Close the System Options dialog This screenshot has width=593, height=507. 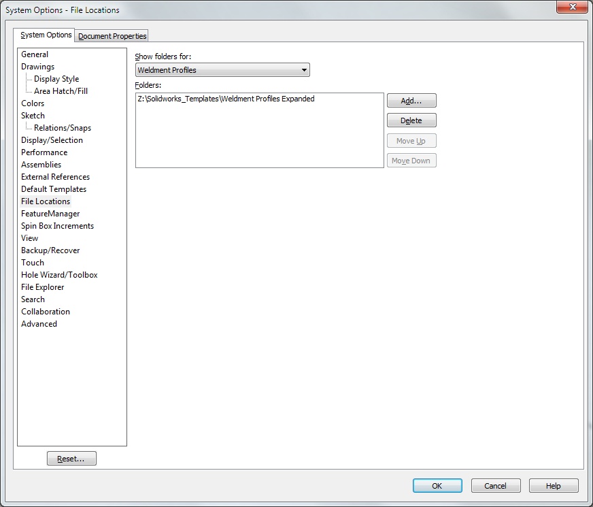572,7
